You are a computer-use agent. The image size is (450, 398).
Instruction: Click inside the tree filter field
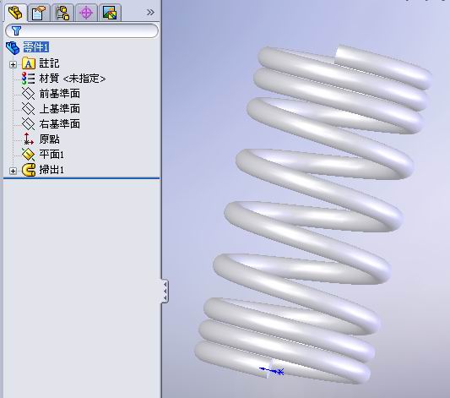click(x=82, y=30)
